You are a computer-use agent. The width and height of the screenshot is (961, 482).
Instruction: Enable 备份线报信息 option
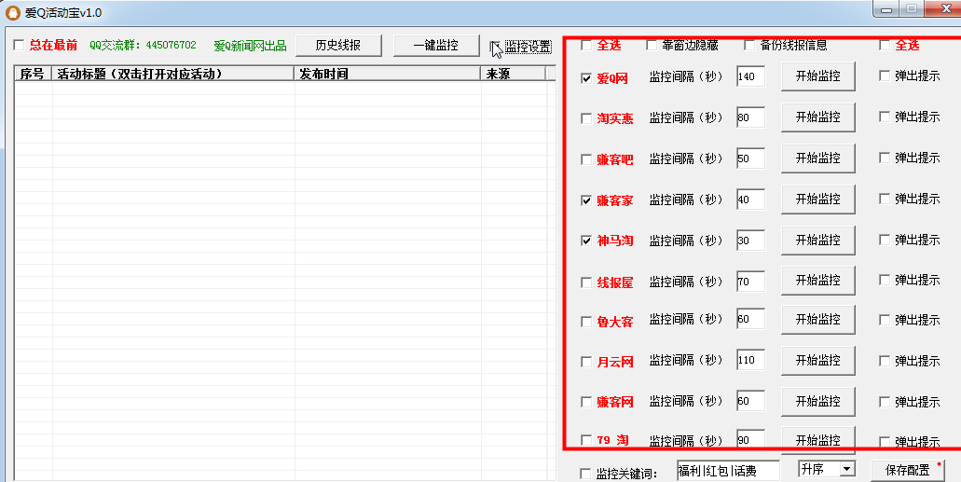click(x=749, y=45)
